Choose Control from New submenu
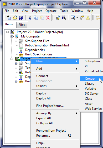This screenshot has width=103, height=148. [x=91, y=79]
